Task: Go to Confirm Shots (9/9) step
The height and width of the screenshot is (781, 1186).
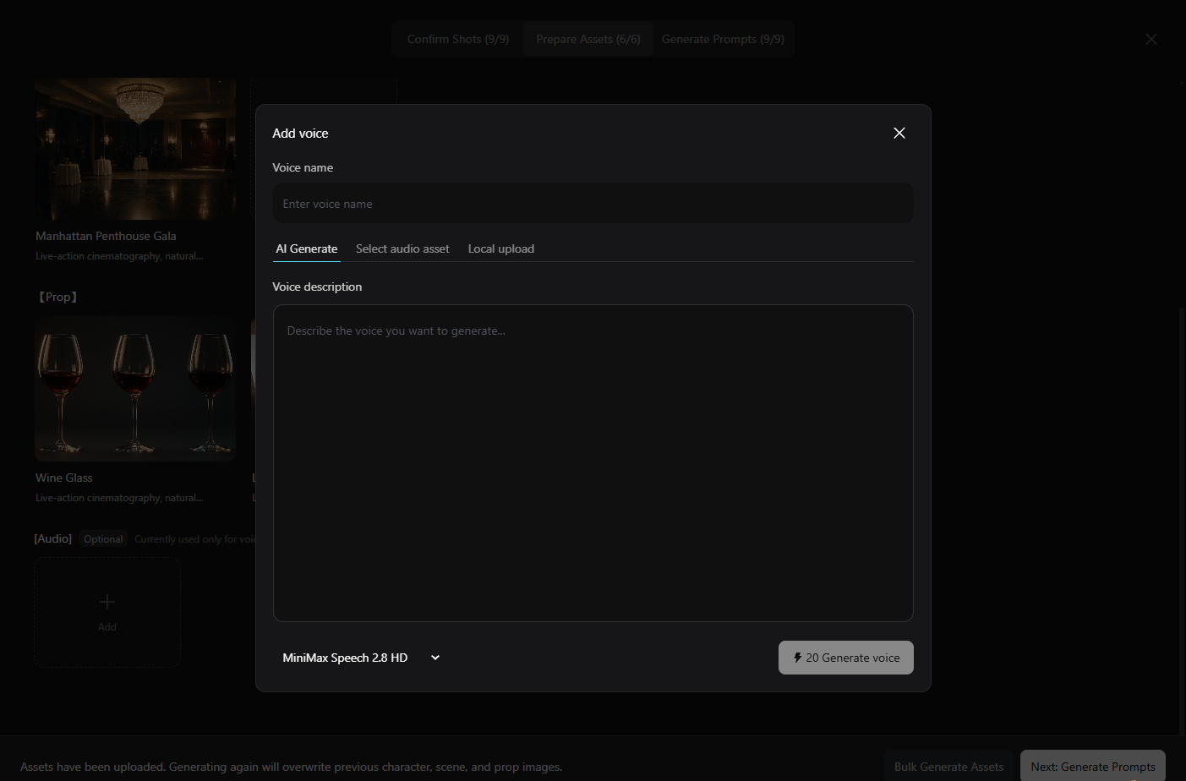Action: pyautogui.click(x=457, y=39)
